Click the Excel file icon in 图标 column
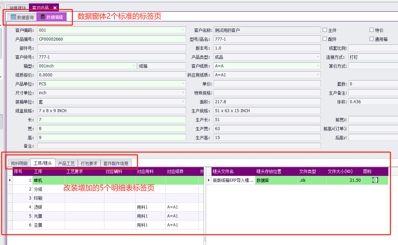The width and height of the screenshot is (398, 245). 375,180
